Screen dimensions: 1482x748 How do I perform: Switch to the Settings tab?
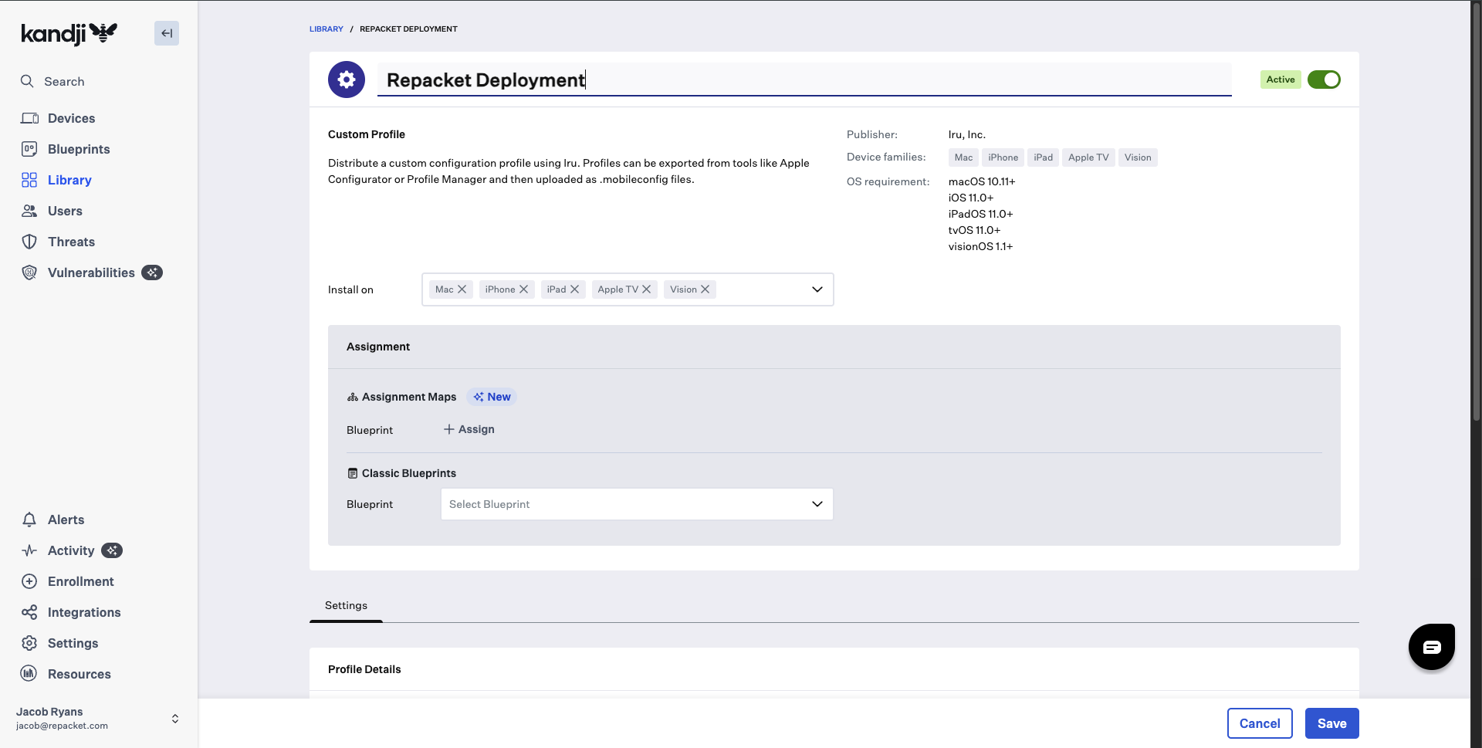coord(346,606)
